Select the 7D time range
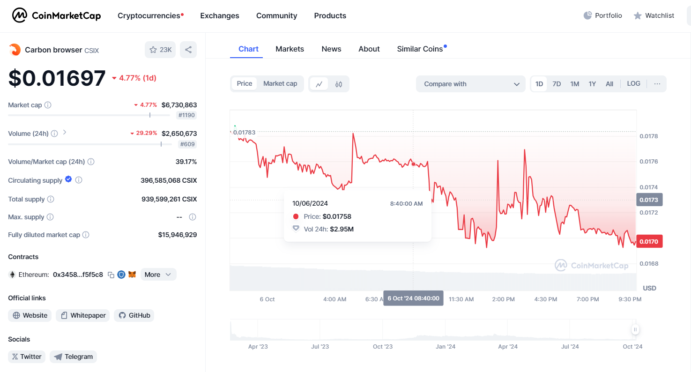The width and height of the screenshot is (691, 372). click(x=557, y=84)
